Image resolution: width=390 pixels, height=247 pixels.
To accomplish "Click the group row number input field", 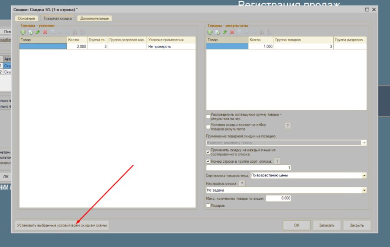I will click(248, 168).
